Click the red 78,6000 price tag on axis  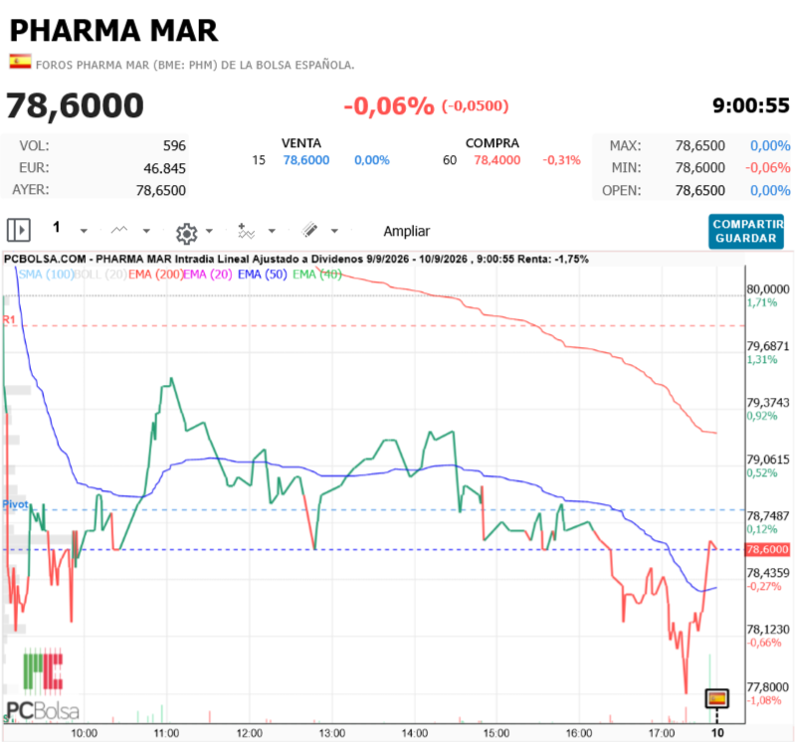(767, 549)
